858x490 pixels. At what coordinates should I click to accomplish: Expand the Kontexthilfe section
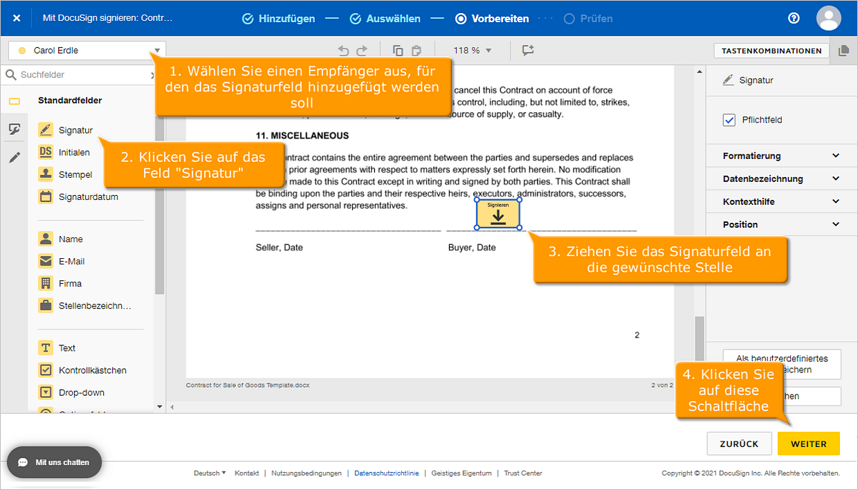point(781,201)
